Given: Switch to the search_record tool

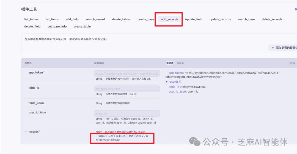Looking at the screenshot, I should [95, 19].
